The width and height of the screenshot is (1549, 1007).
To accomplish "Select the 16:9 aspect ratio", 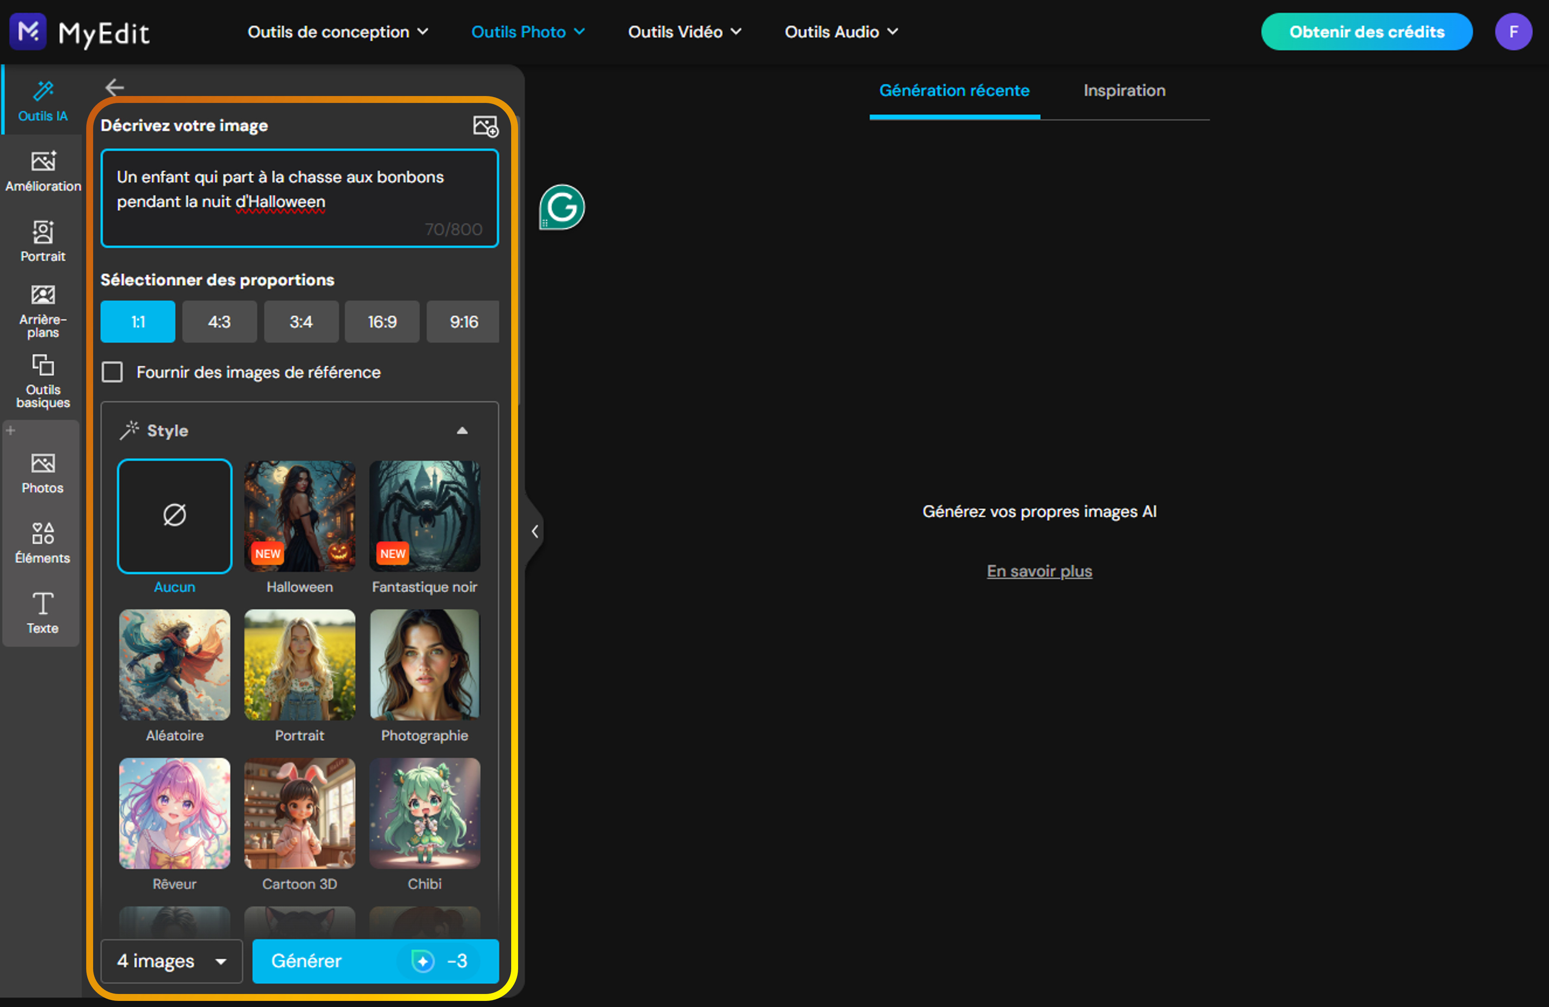I will click(x=381, y=321).
